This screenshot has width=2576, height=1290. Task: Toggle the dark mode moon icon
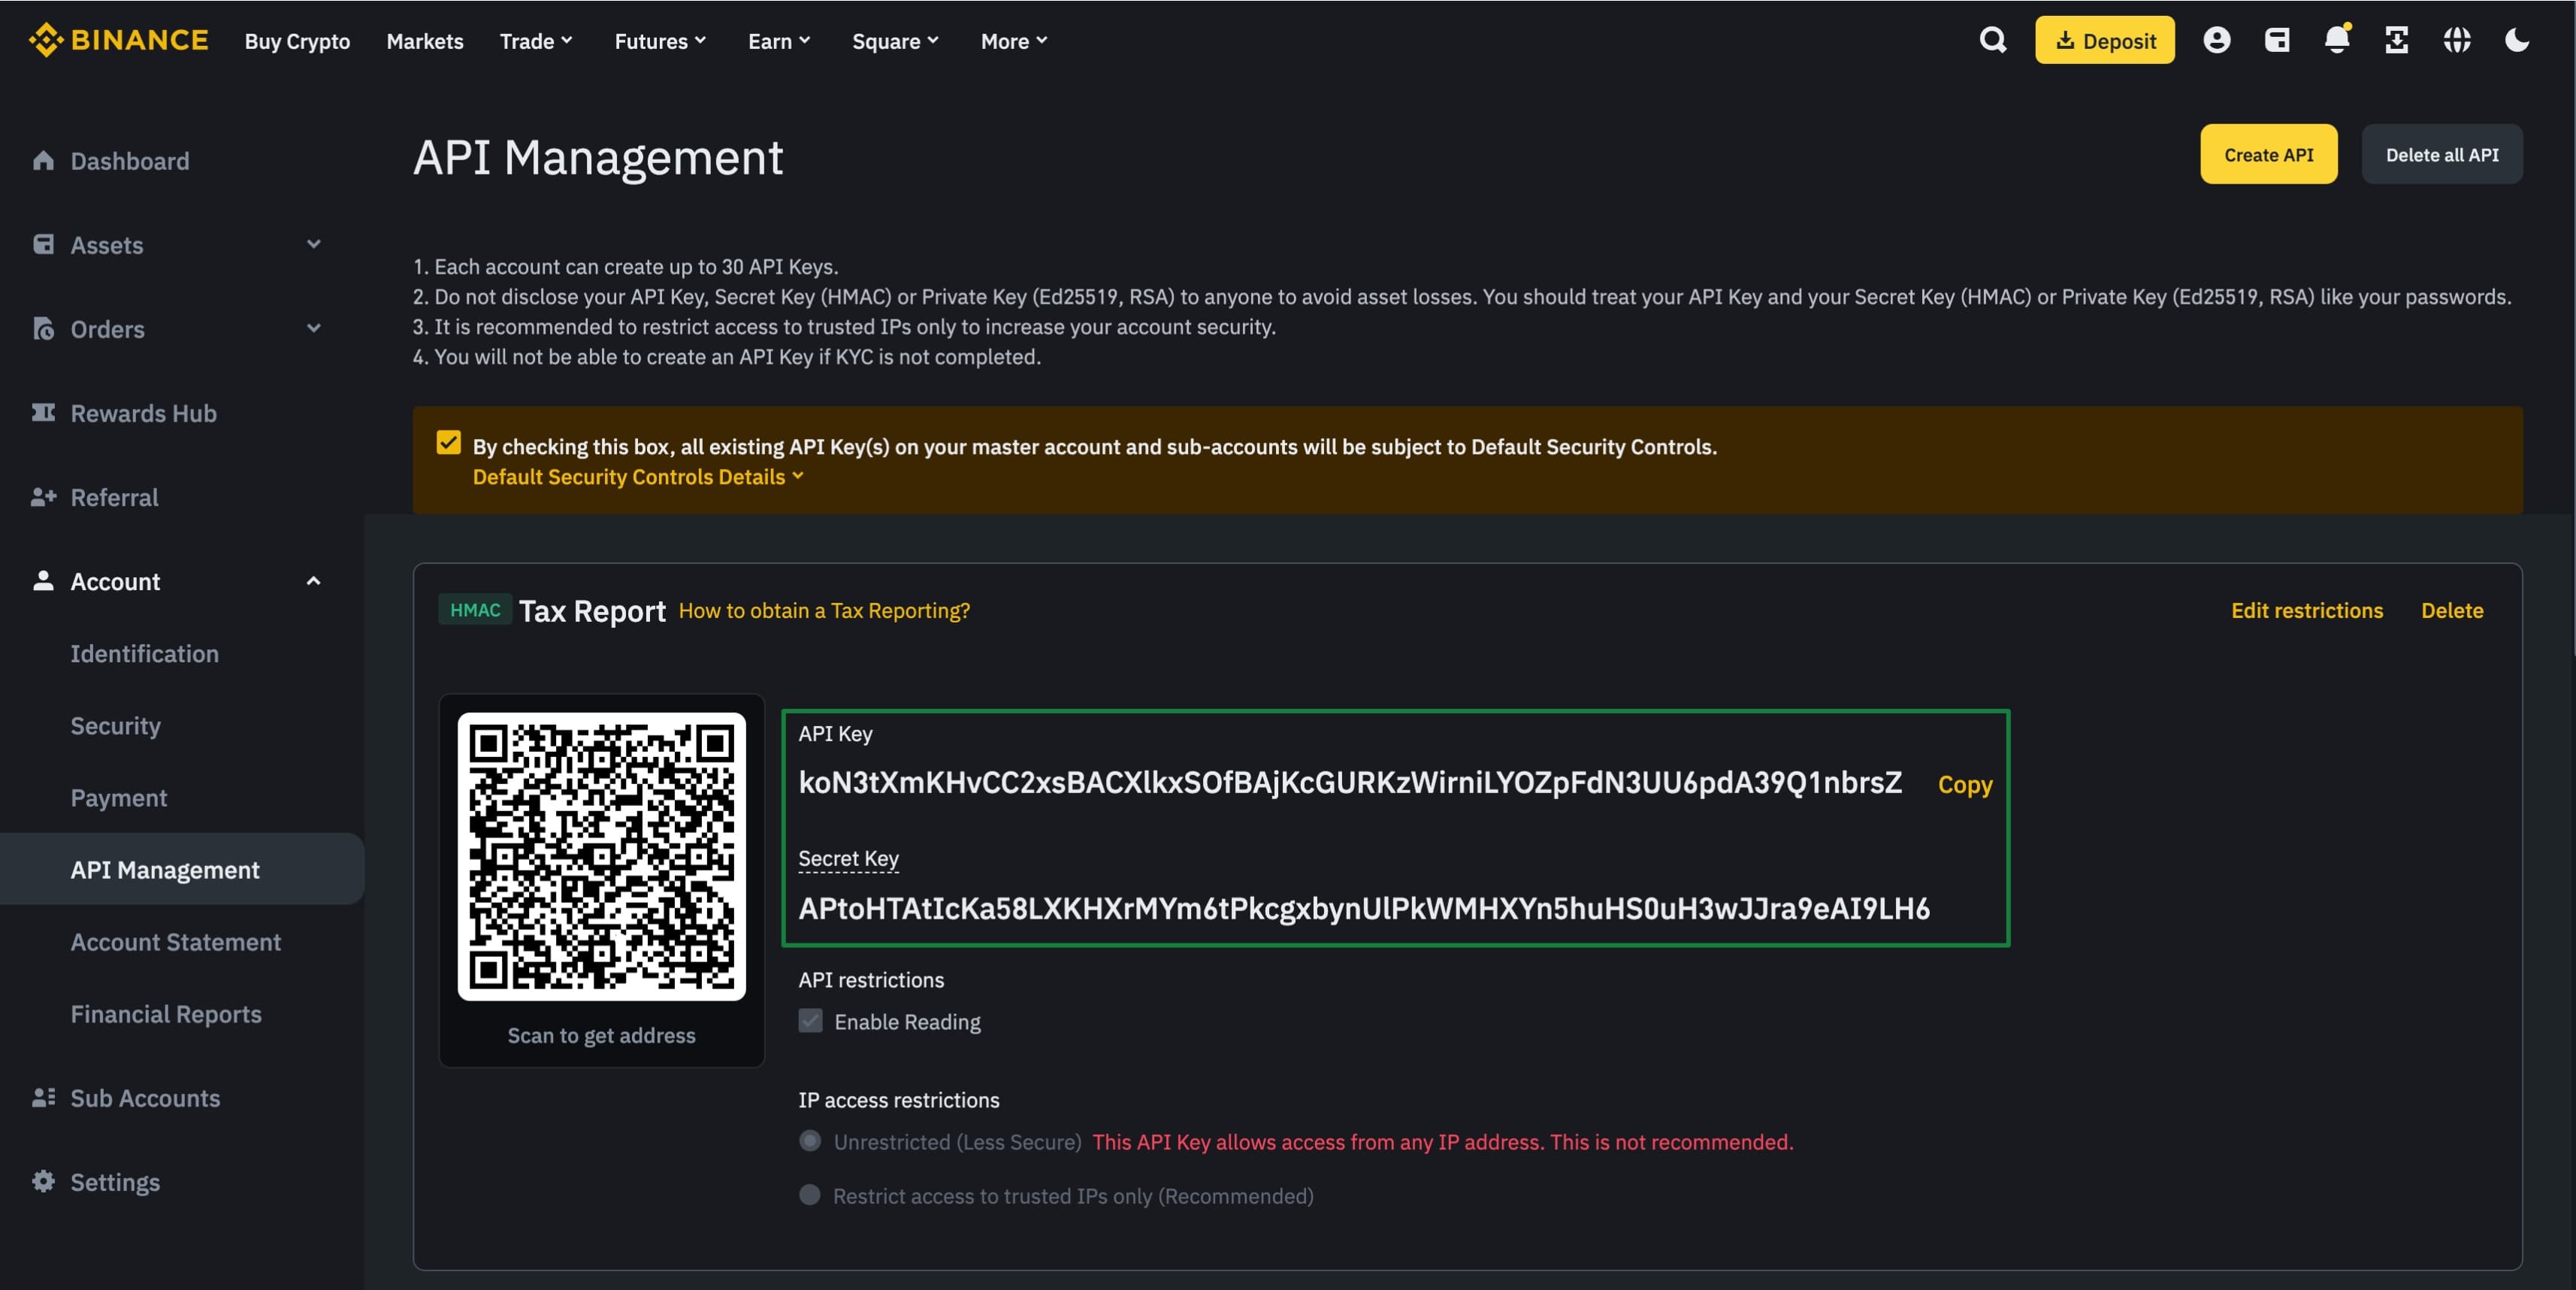pos(2516,40)
